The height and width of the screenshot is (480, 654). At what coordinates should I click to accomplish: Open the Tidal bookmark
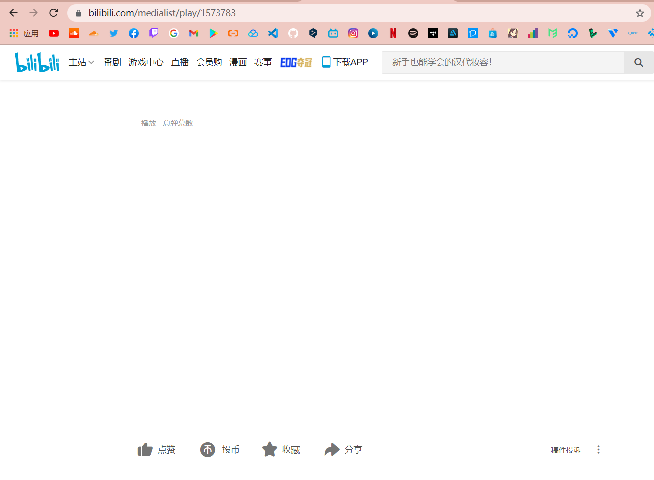[x=433, y=33]
